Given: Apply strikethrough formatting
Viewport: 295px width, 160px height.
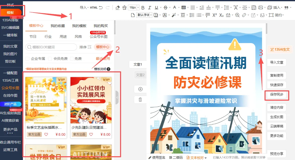Looking at the screenshot, I should (x=165, y=8).
